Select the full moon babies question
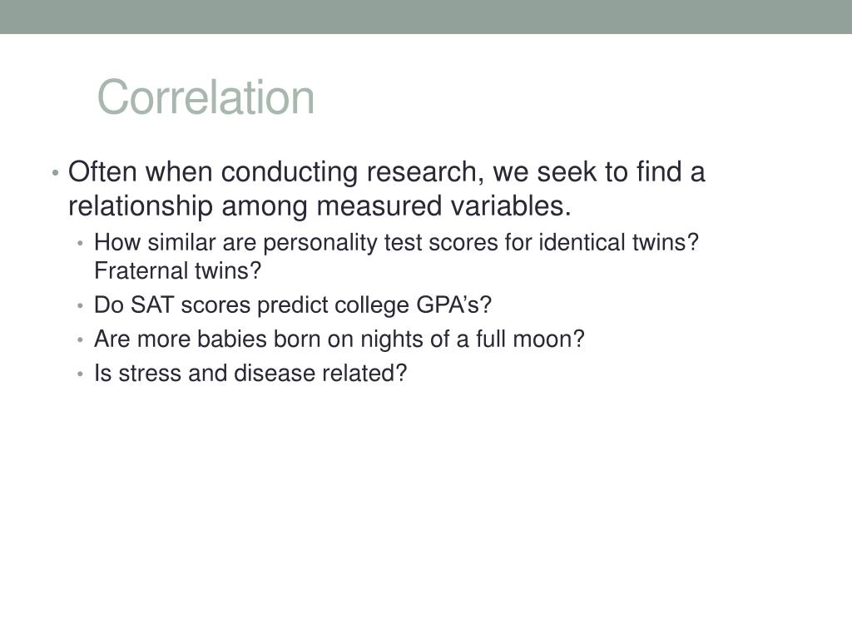The image size is (852, 639). tap(339, 339)
